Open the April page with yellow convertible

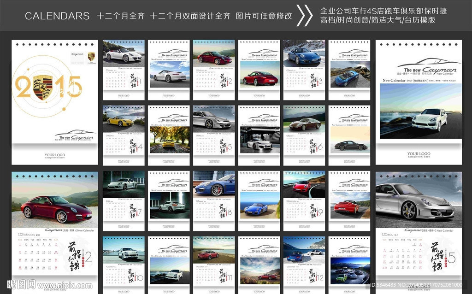[124, 135]
